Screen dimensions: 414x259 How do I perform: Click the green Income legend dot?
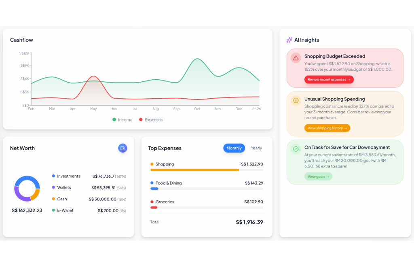pyautogui.click(x=114, y=120)
